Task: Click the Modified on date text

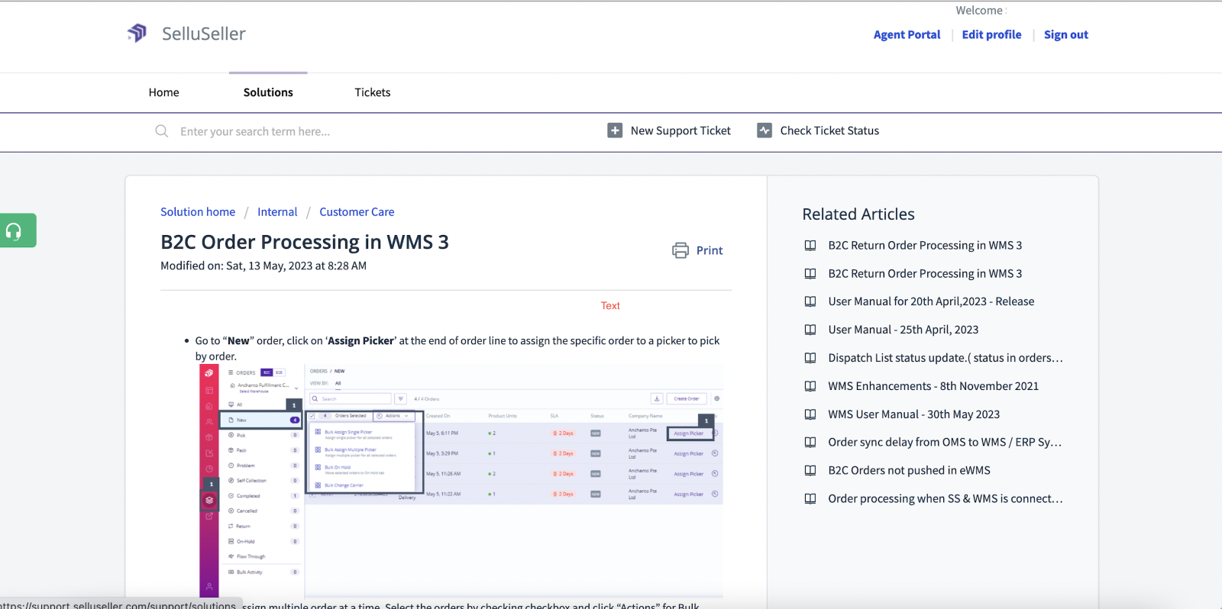Action: click(x=263, y=266)
